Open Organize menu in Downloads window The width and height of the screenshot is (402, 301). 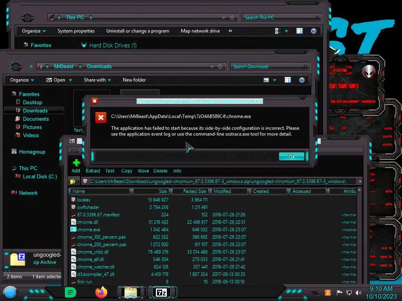[x=22, y=80]
